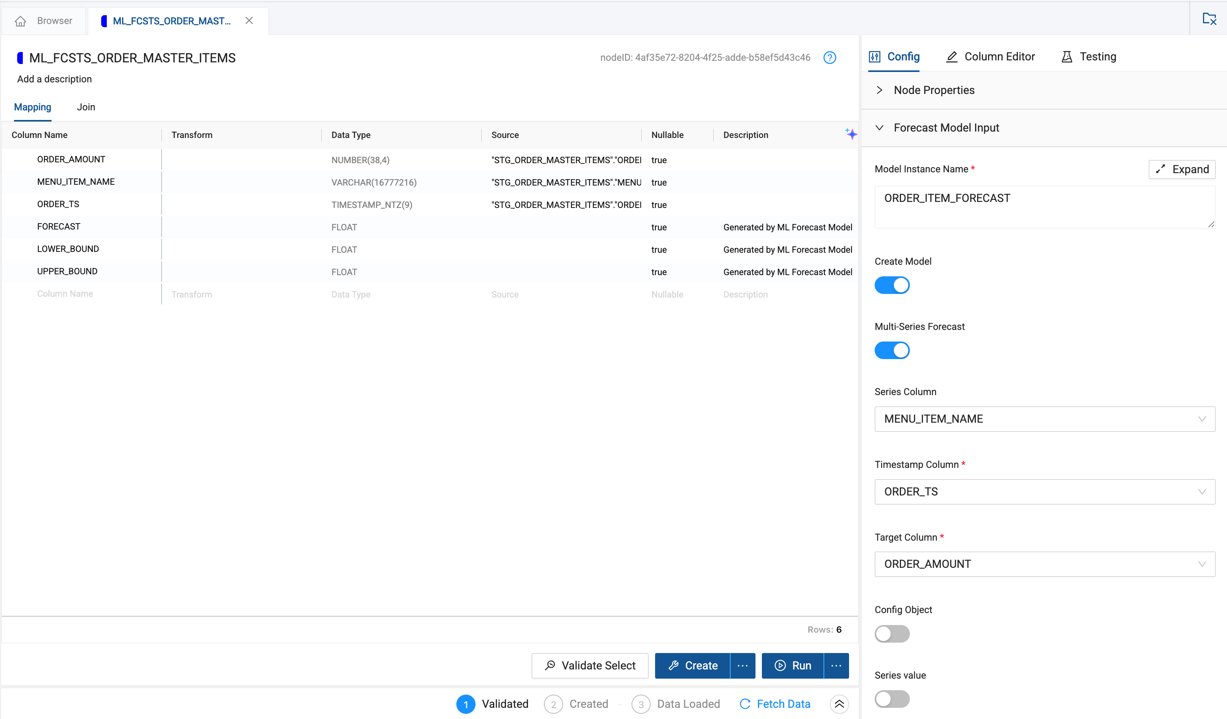Click the nodeID text

705,58
